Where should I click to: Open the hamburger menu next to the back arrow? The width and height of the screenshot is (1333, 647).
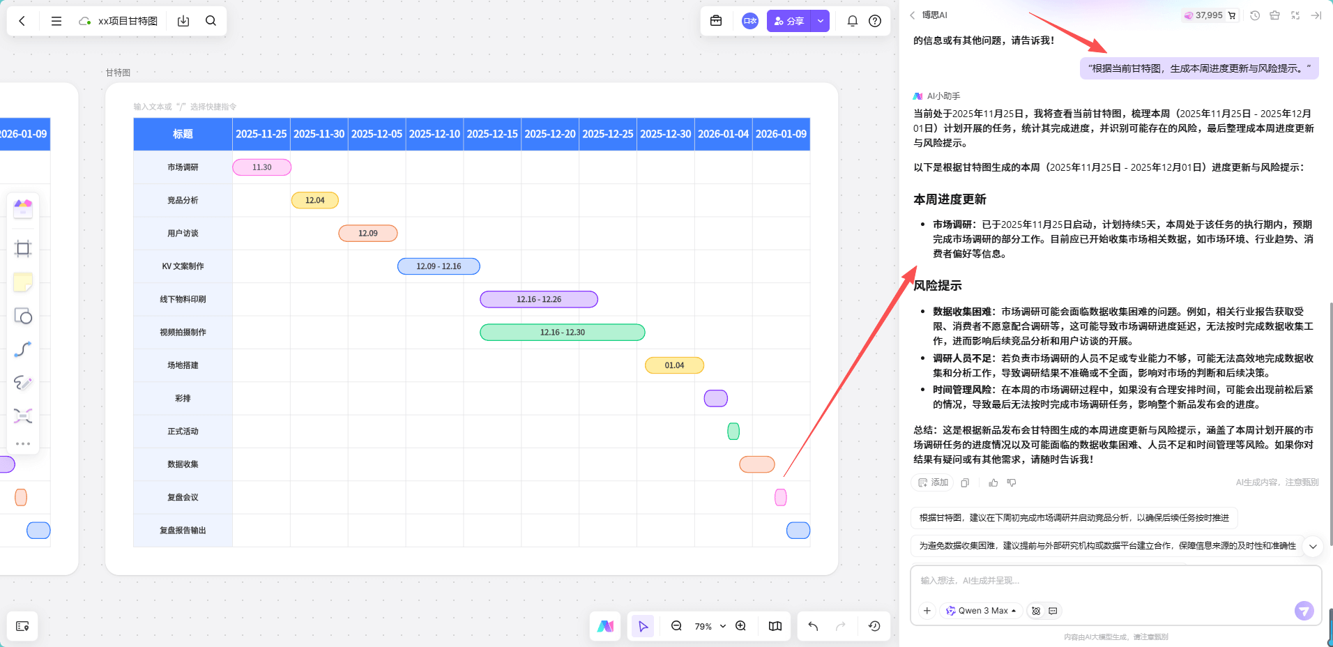[56, 21]
